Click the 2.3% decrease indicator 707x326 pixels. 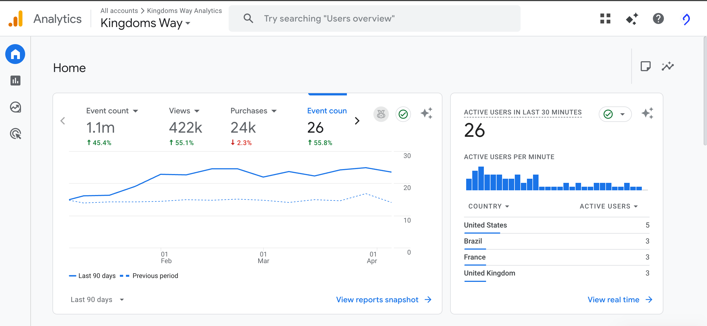(x=241, y=143)
